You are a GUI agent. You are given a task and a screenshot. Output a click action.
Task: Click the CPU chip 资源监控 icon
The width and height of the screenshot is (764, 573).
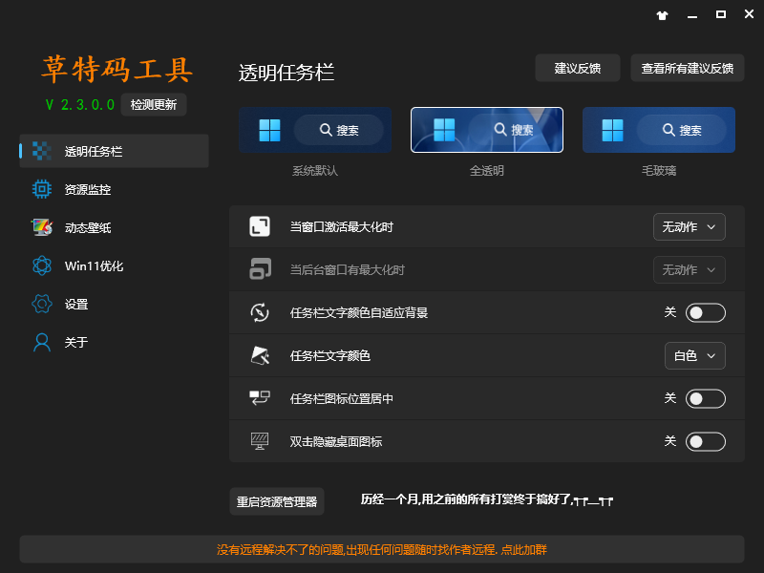point(42,189)
